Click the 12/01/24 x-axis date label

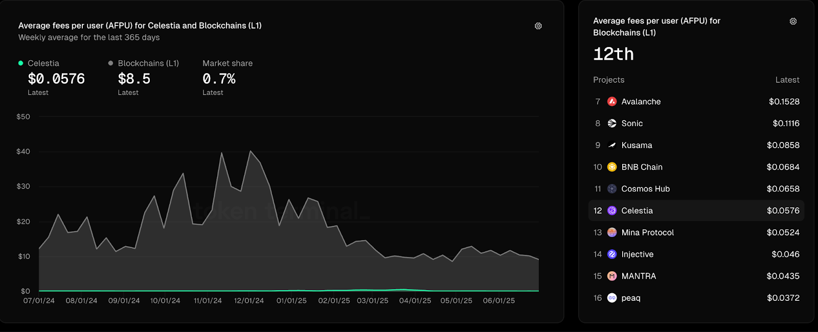(x=249, y=301)
